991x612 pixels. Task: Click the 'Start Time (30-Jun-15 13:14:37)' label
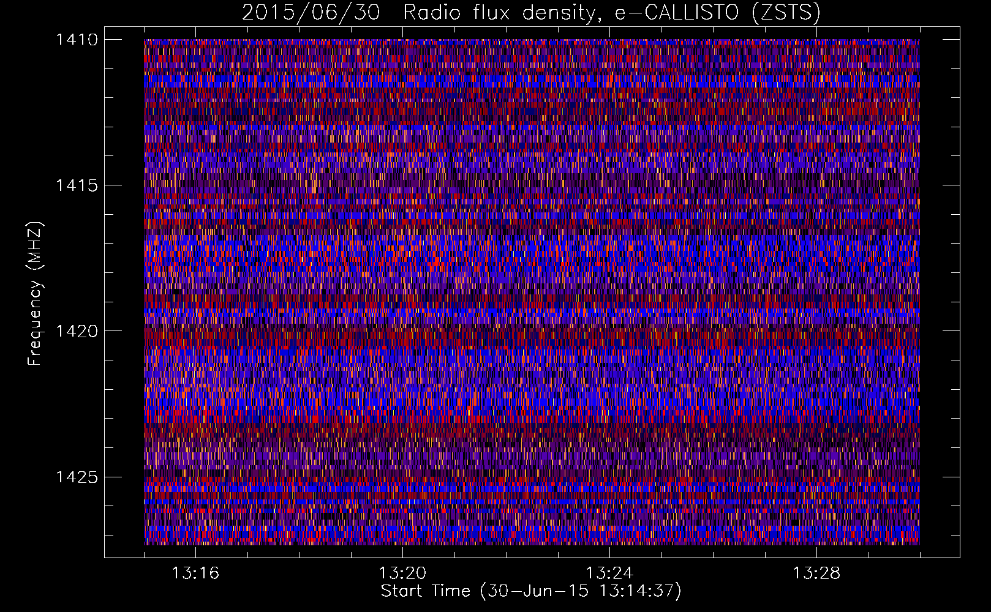pyautogui.click(x=531, y=591)
